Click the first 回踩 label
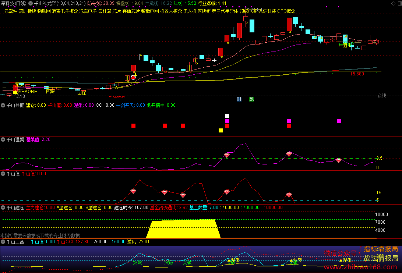Viewport: 402px width, 273px height. pos(50,91)
